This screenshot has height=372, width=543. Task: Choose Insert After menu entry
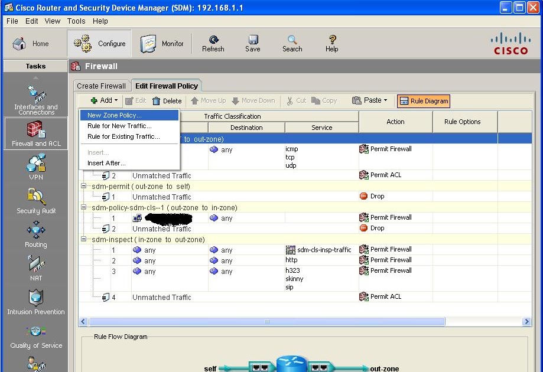[129, 163]
